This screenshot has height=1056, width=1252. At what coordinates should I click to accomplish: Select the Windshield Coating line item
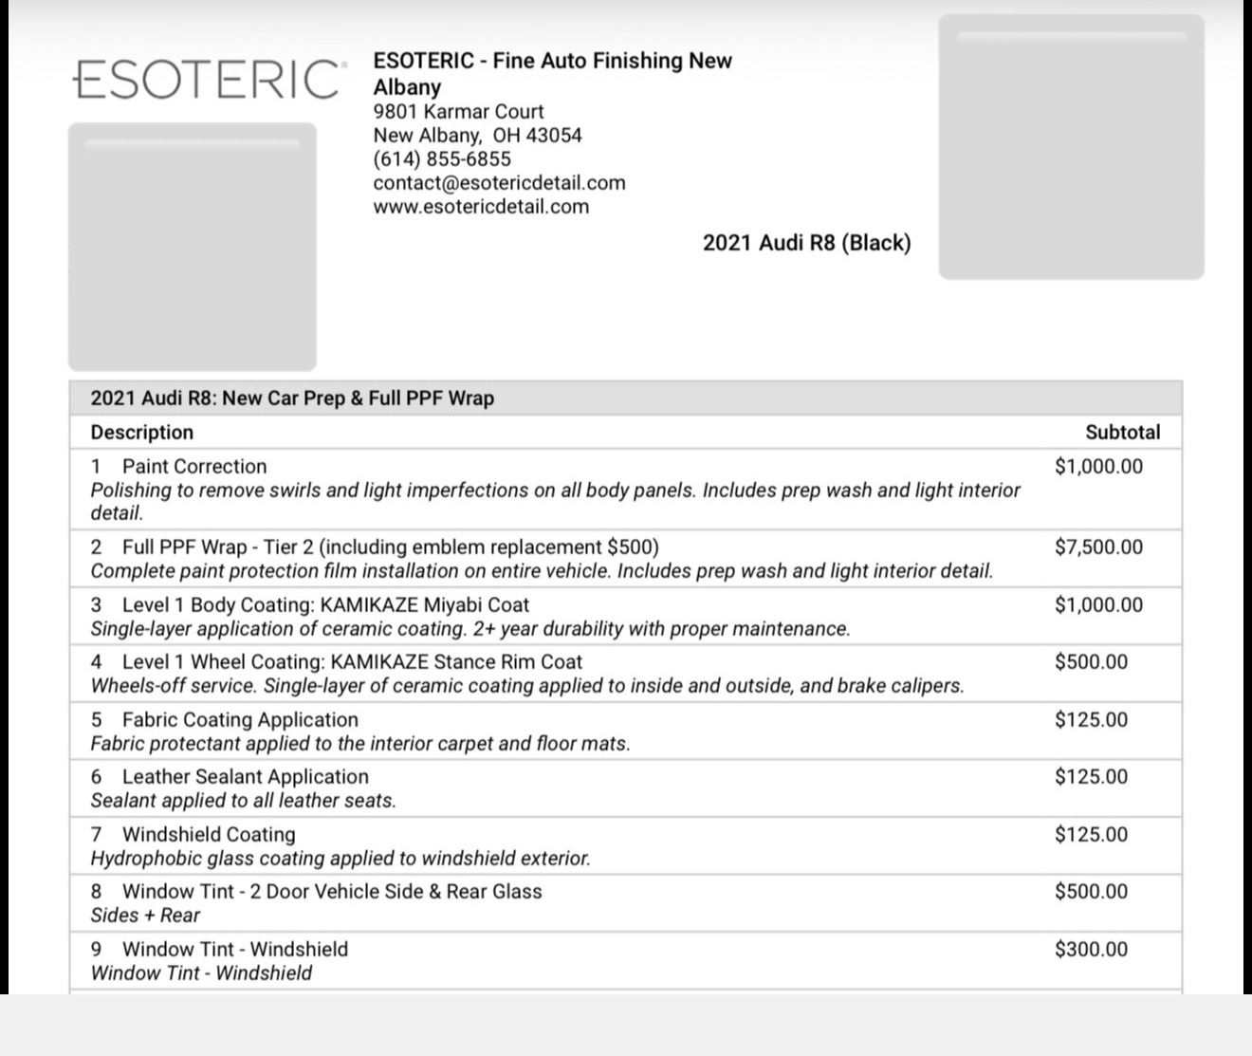(x=209, y=835)
